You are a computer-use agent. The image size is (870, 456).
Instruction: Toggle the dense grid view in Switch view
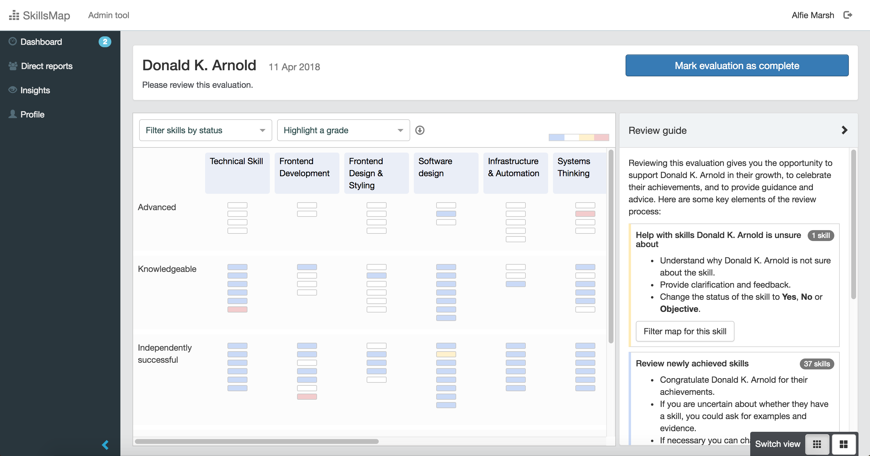tap(817, 444)
